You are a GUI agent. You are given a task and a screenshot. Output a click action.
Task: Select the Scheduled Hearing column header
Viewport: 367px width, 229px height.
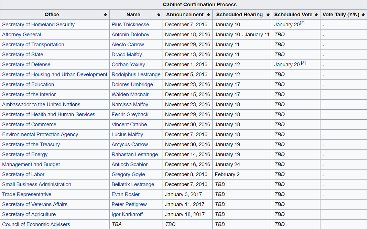(x=242, y=15)
